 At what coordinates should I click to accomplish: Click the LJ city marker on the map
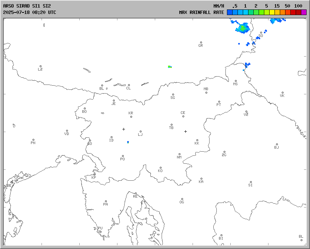[x=140, y=132]
